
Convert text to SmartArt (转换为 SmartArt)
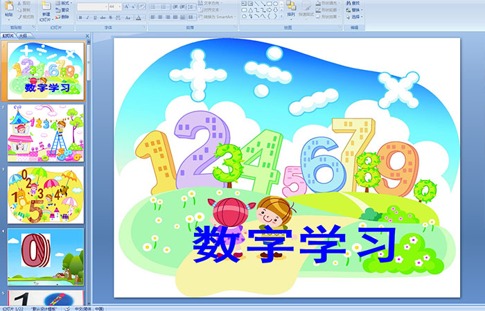[x=218, y=17]
